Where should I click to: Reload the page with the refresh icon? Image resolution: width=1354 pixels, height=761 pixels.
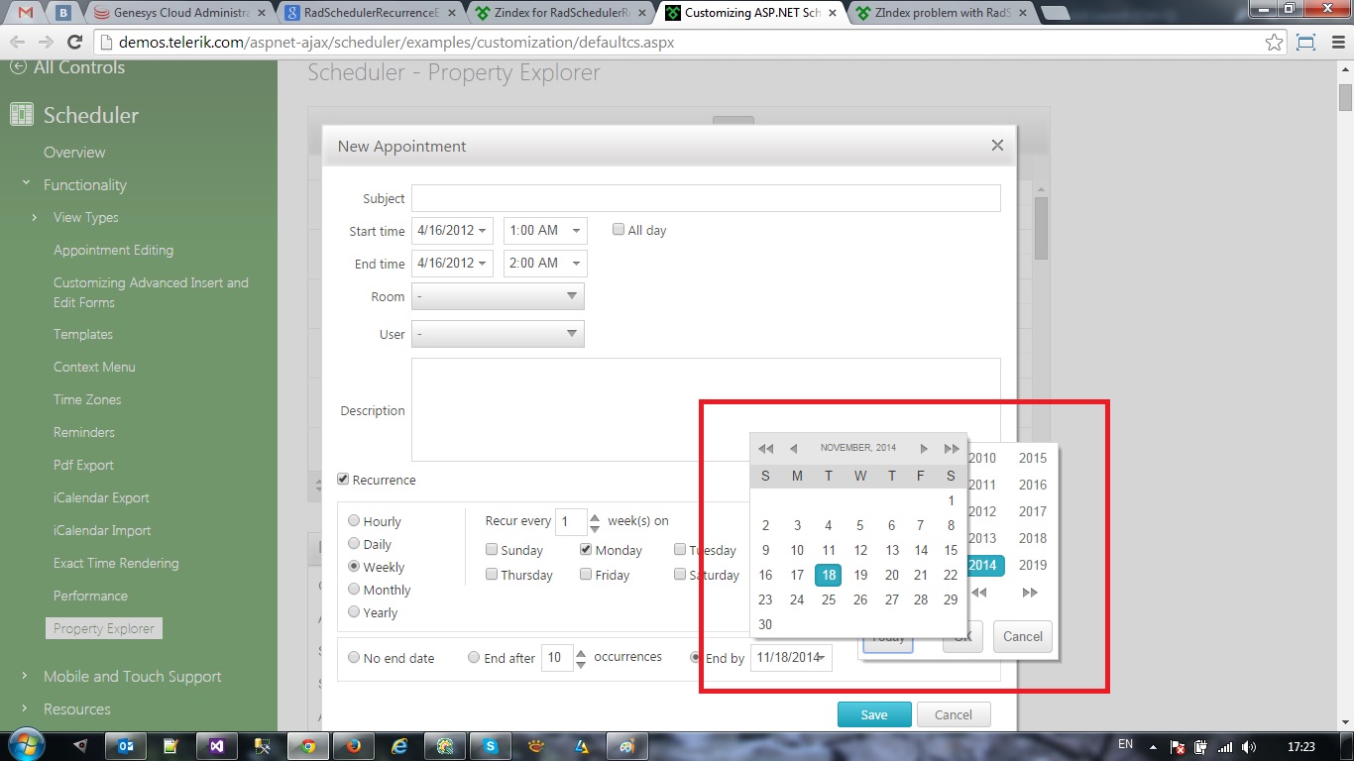[74, 43]
